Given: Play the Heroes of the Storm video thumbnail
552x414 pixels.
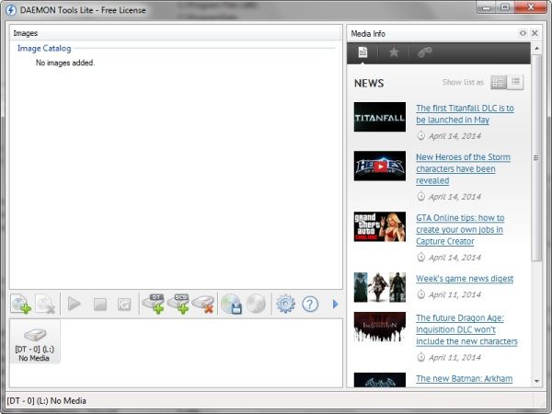Looking at the screenshot, I should tap(380, 167).
